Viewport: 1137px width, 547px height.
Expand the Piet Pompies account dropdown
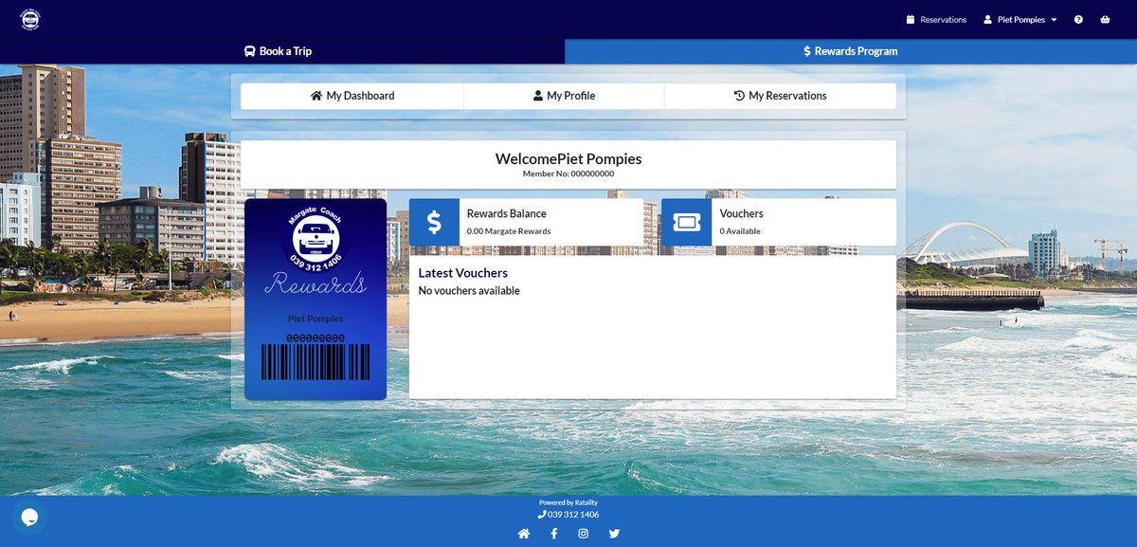point(1020,20)
